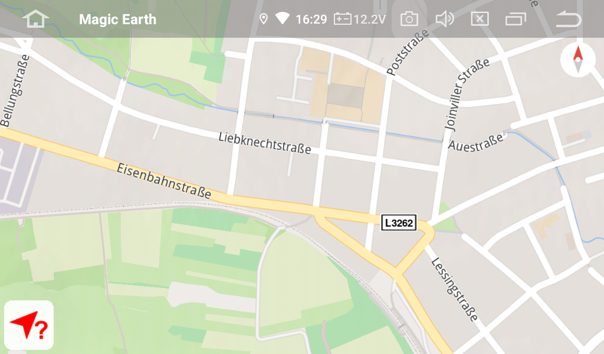
Task: Close the current app with the X box icon
Action: pos(480,19)
